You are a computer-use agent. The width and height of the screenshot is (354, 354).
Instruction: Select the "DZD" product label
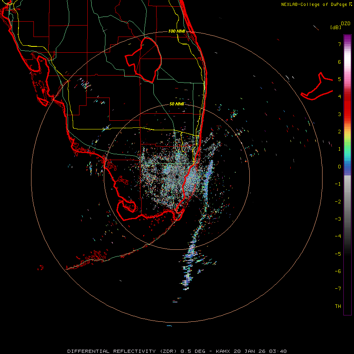pos(346,24)
